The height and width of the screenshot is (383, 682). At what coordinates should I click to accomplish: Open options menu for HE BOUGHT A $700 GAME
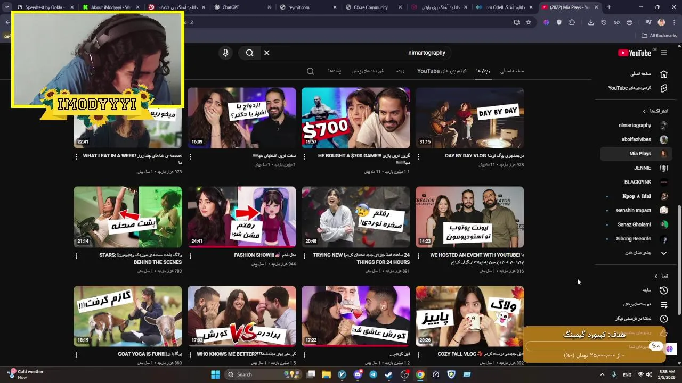click(304, 156)
